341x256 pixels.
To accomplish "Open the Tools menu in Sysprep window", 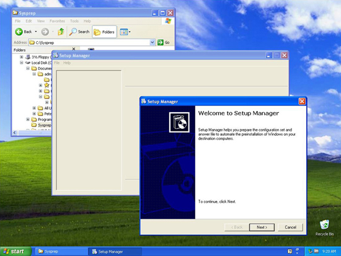I will pyautogui.click(x=74, y=21).
